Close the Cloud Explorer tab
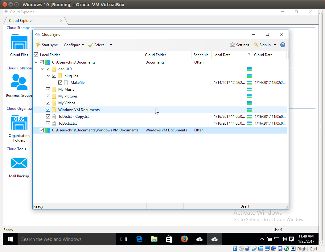The image size is (325, 252). (61, 21)
